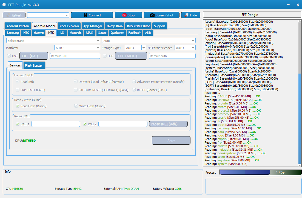Switch to the Flash Scatter tab
This screenshot has width=302, height=198.
(x=34, y=65)
